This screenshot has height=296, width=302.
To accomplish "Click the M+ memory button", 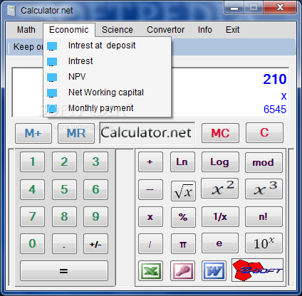I will point(33,133).
